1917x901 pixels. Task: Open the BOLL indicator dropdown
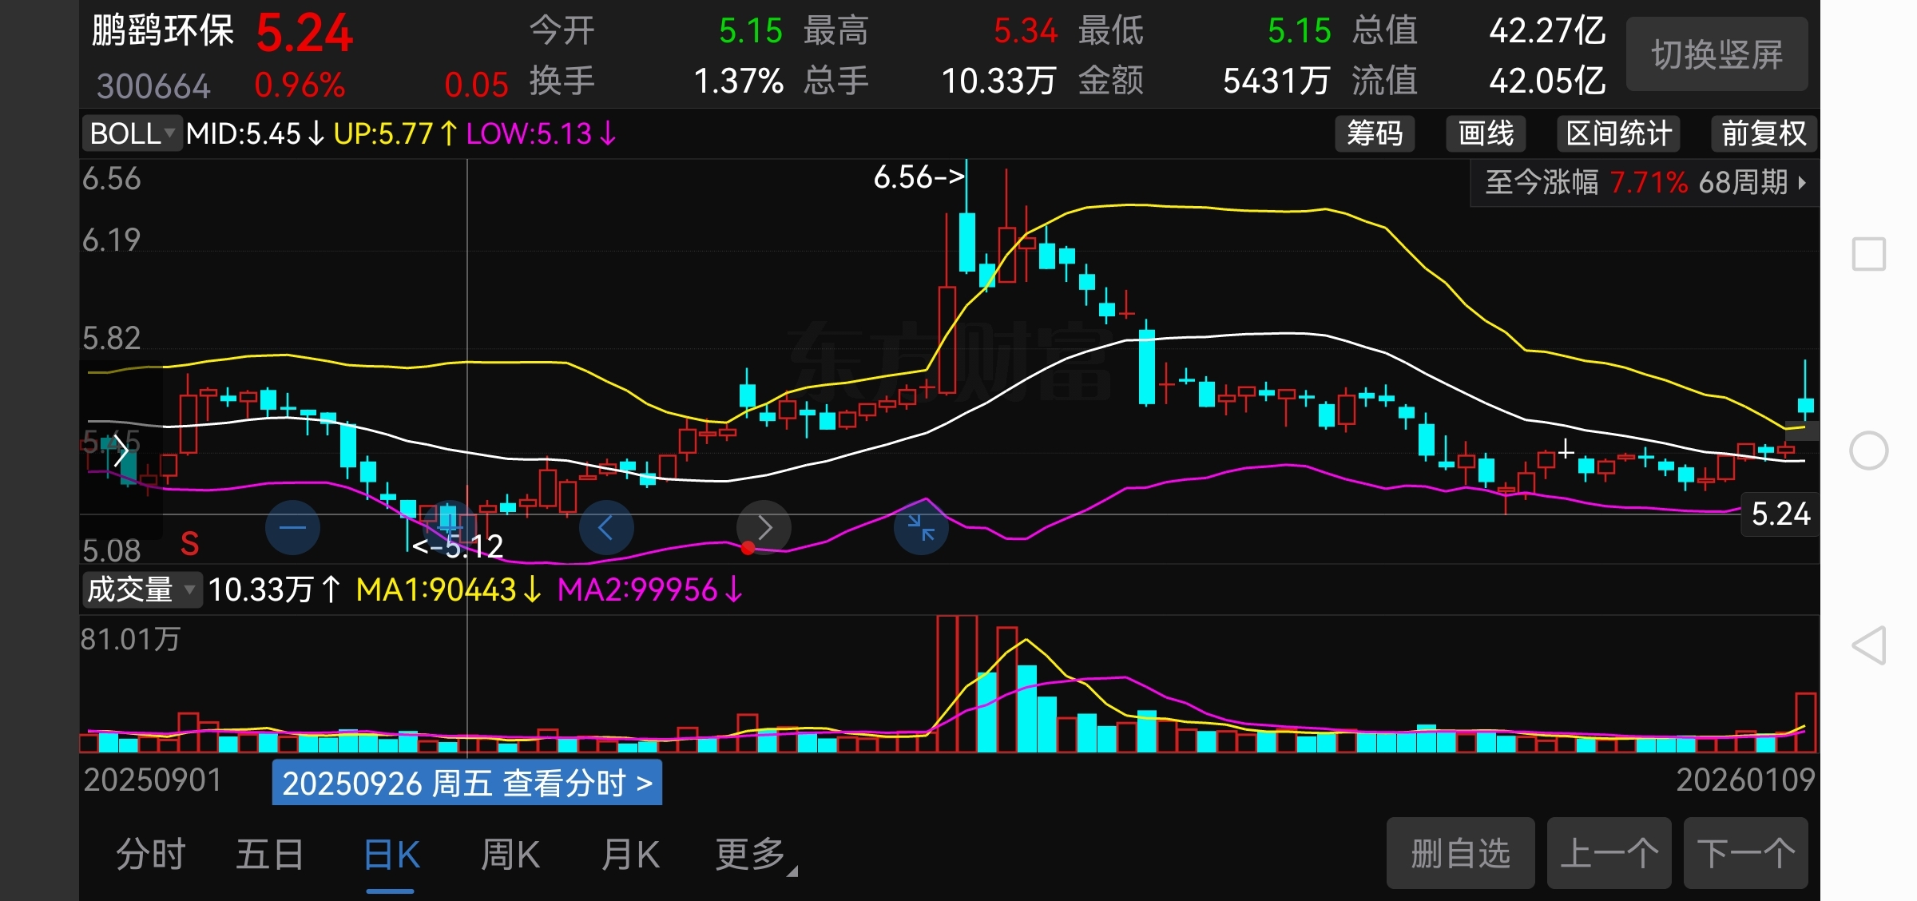tap(132, 133)
